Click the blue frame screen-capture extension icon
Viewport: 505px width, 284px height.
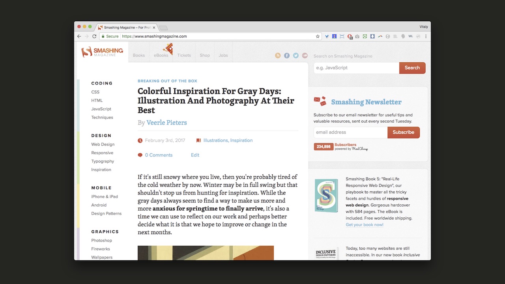pyautogui.click(x=342, y=36)
